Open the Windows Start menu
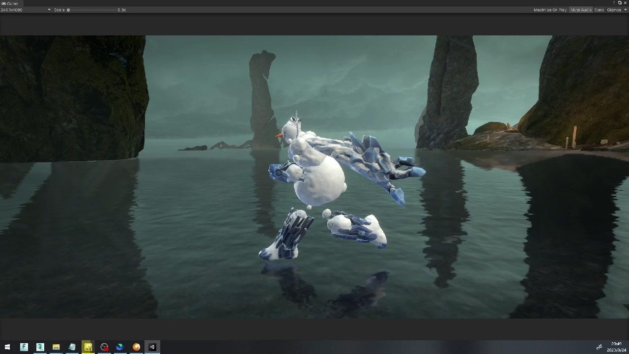 click(7, 347)
